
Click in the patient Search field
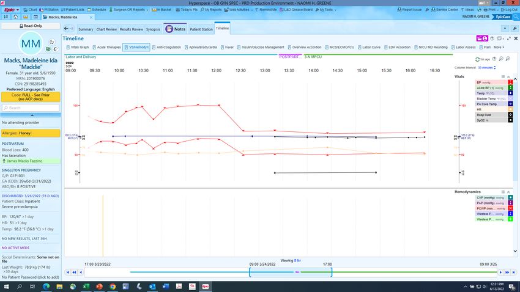pos(31,108)
